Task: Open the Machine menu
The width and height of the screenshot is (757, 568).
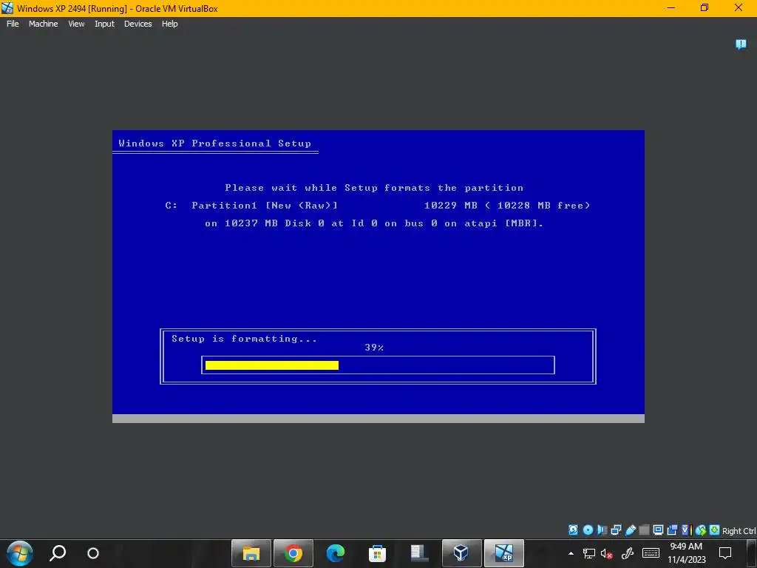Action: coord(43,24)
